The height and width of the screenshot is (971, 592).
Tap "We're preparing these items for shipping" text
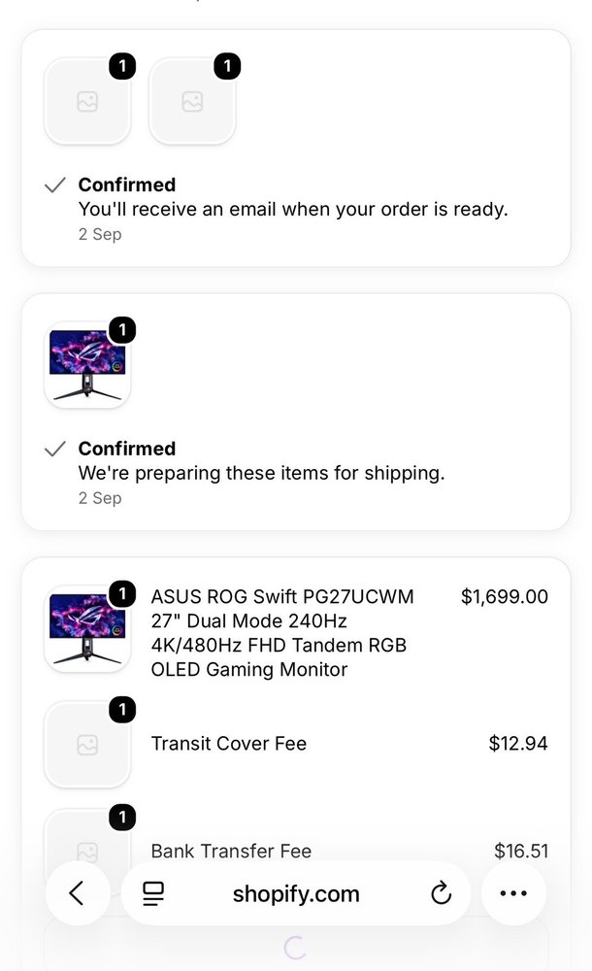click(x=261, y=473)
